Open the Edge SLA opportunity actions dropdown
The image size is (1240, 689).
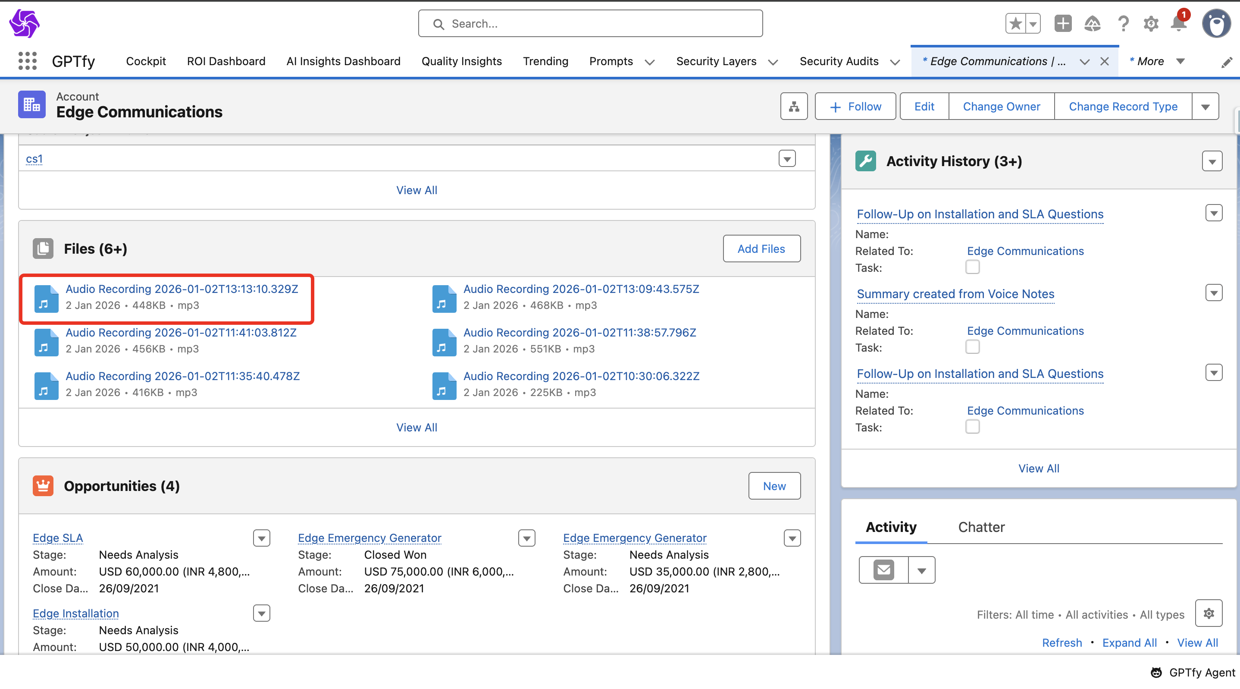coord(261,538)
